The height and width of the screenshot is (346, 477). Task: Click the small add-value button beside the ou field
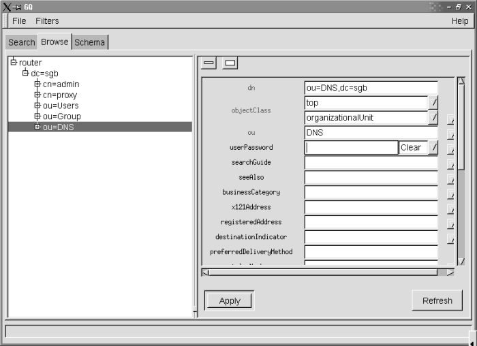[450, 133]
